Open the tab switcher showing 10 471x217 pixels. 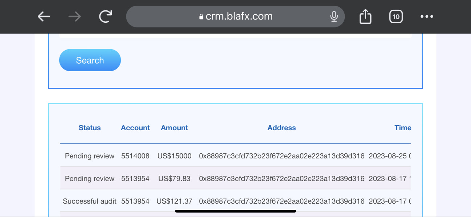(x=396, y=17)
